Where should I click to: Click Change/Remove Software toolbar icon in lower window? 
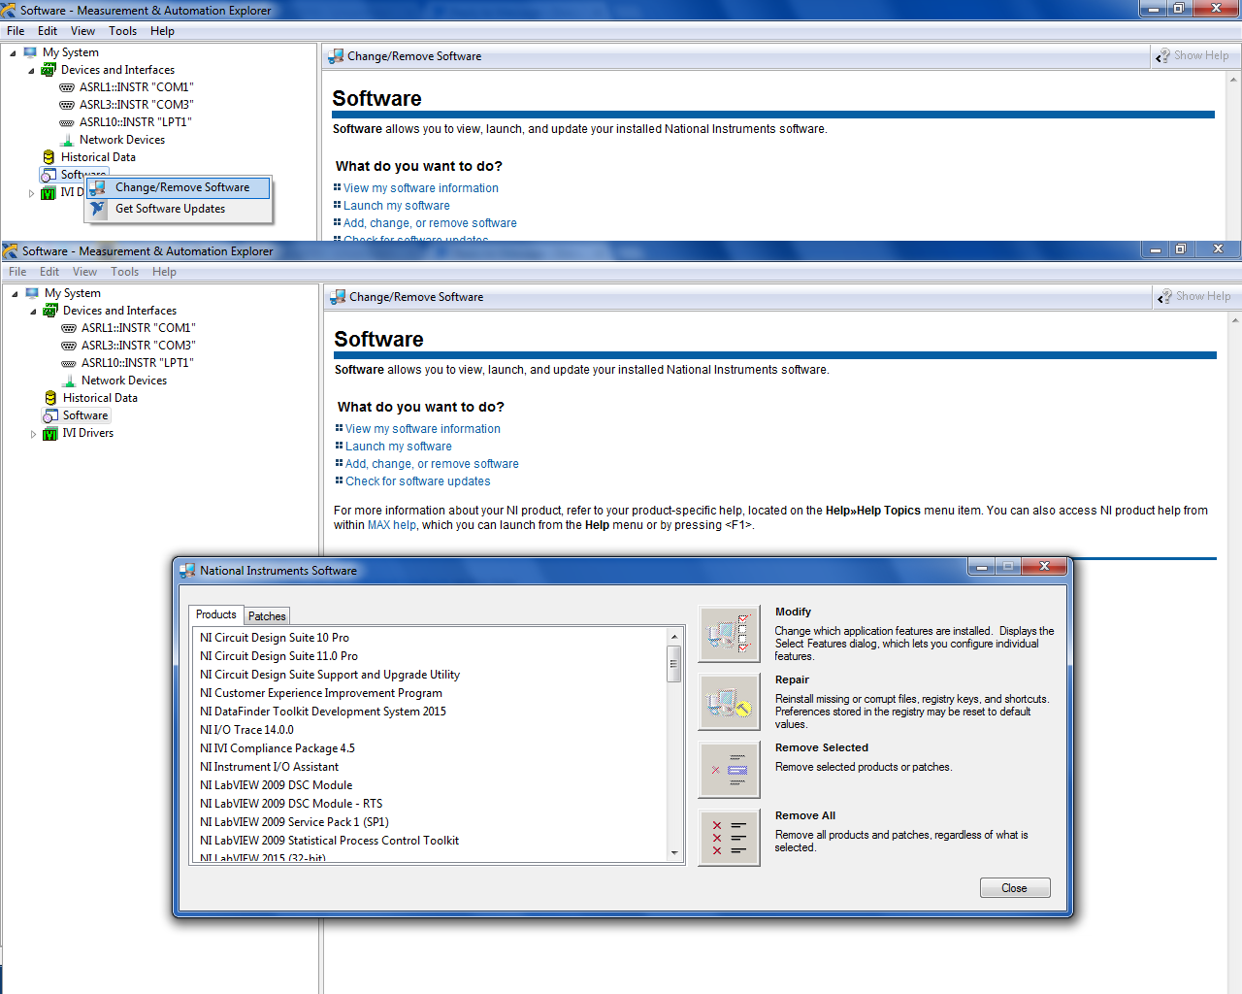pos(338,297)
